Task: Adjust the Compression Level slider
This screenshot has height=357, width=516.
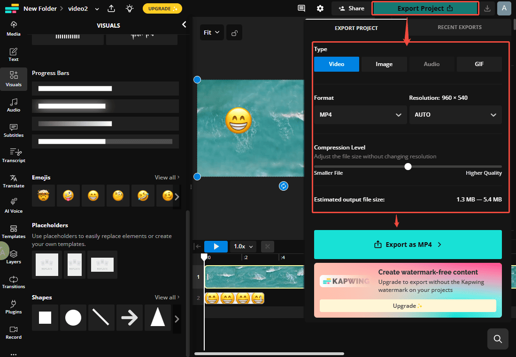Action: tap(408, 166)
